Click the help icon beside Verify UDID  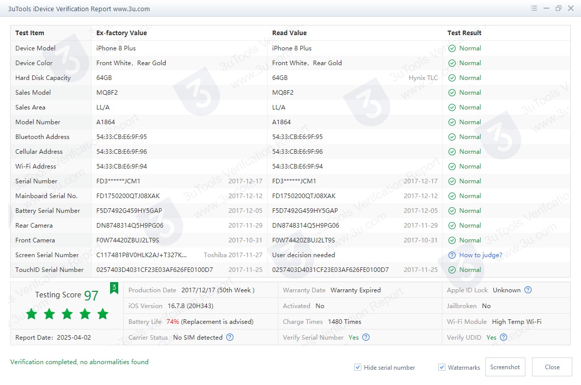click(504, 337)
